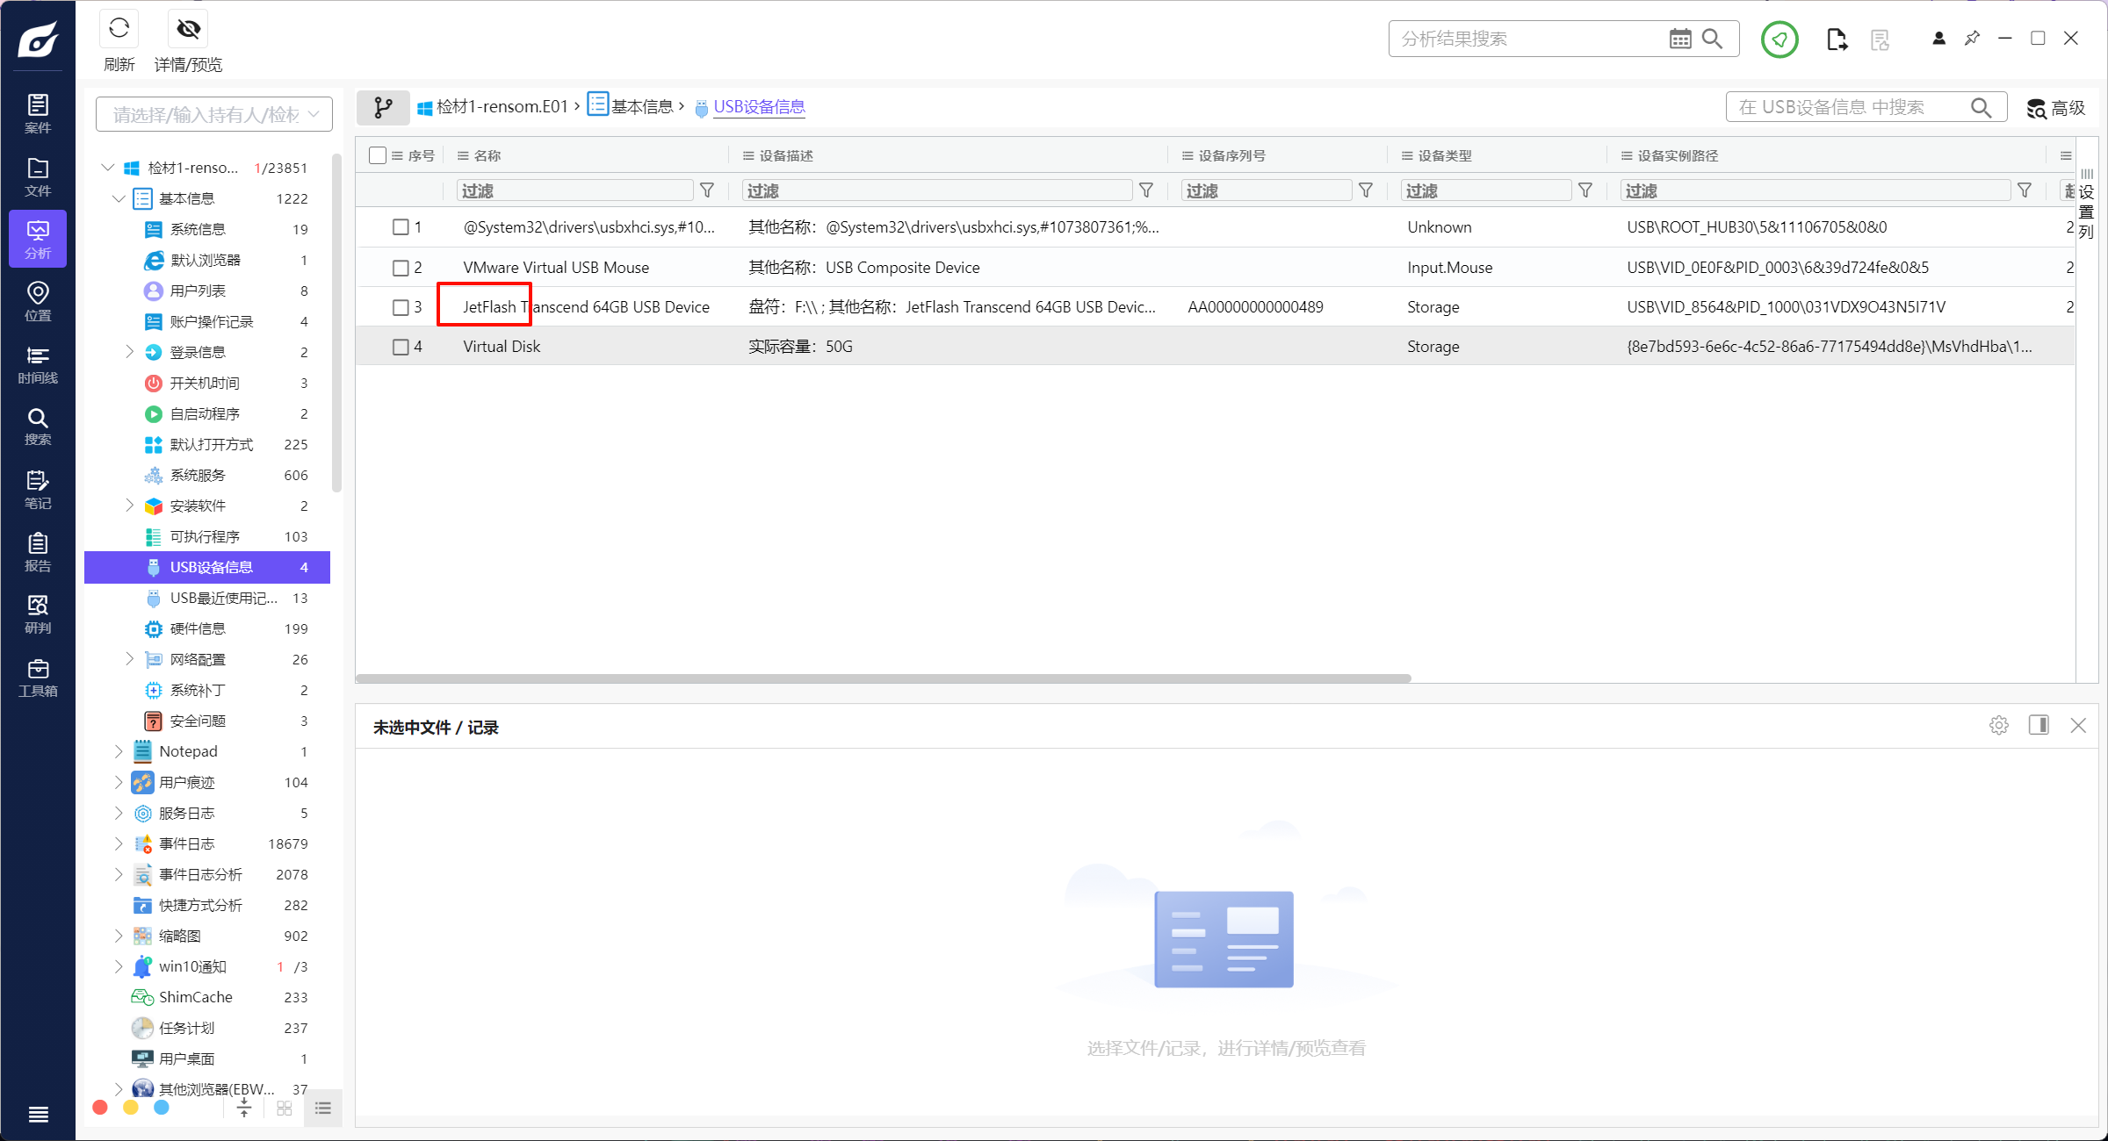Expand the 登录信息 tree node
Image resolution: width=2108 pixels, height=1141 pixels.
(x=130, y=352)
